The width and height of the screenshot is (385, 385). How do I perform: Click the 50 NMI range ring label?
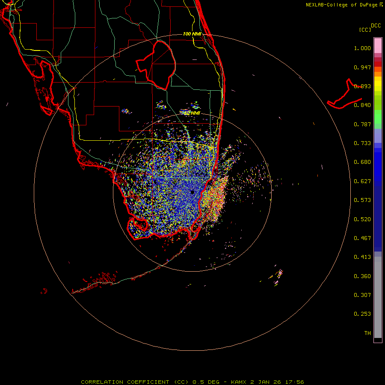pos(192,113)
